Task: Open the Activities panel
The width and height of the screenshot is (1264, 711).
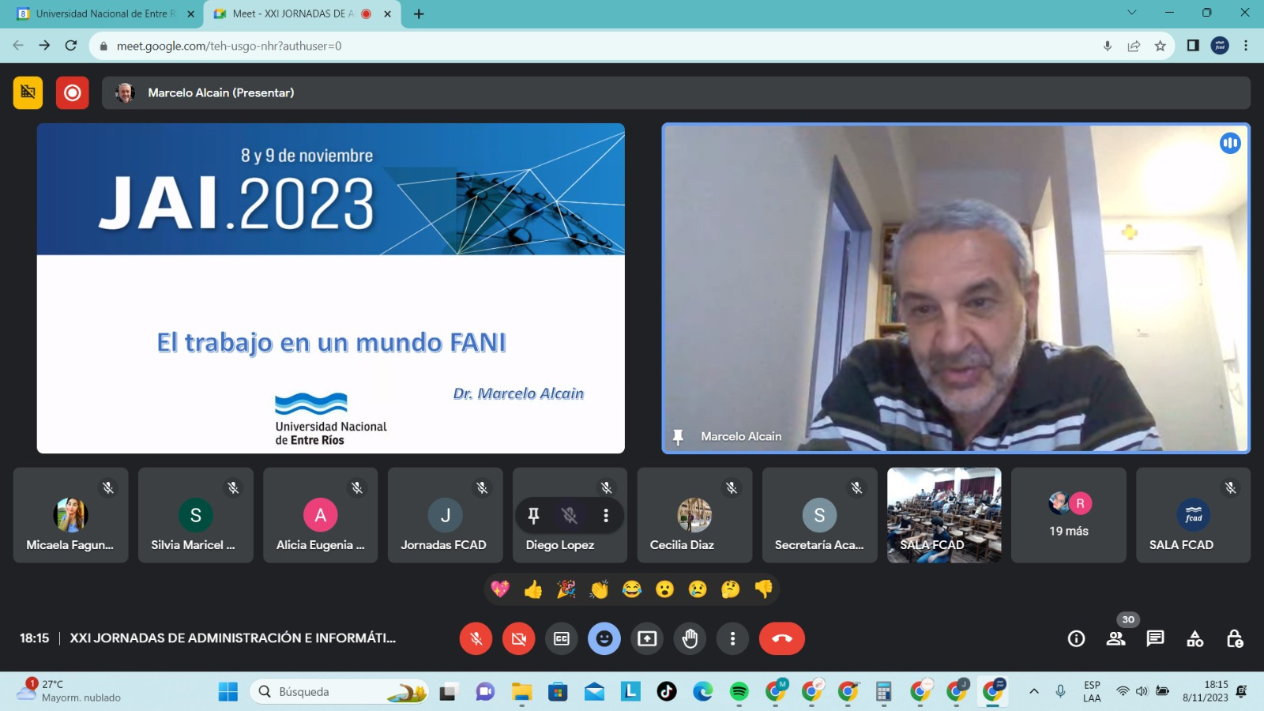Action: click(1195, 638)
